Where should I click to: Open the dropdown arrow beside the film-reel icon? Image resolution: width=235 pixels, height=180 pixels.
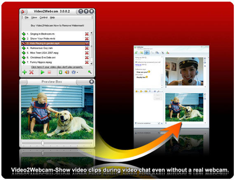[78, 72]
